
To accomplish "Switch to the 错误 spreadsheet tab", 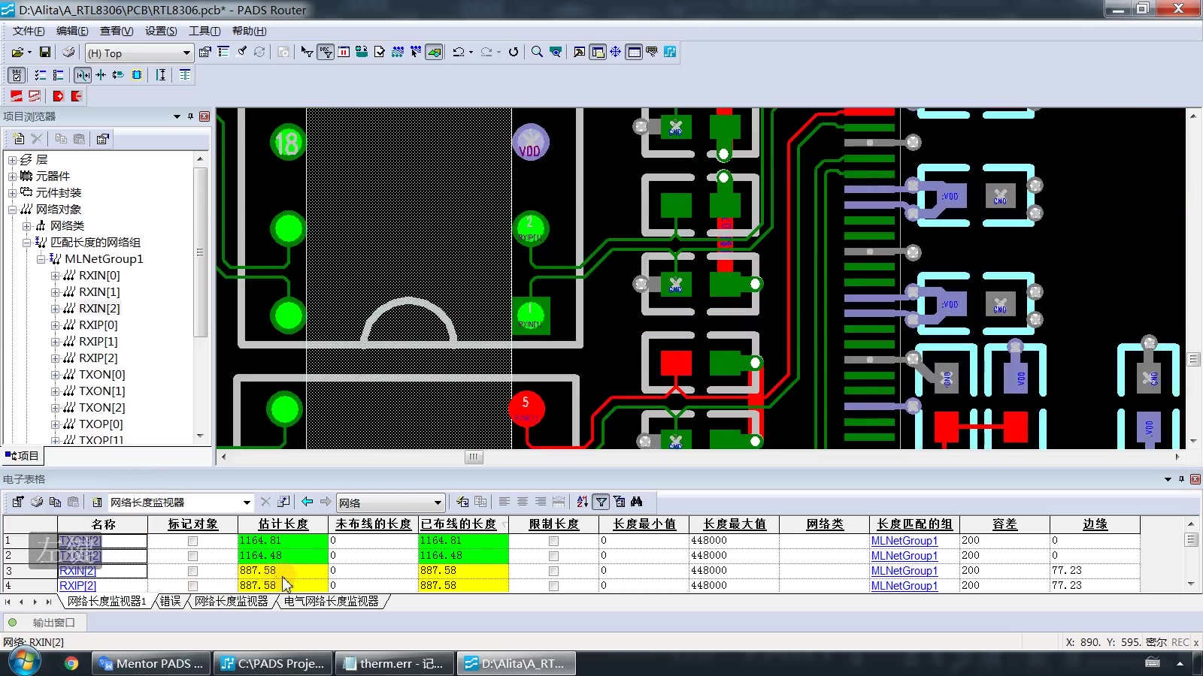I will click(x=171, y=602).
